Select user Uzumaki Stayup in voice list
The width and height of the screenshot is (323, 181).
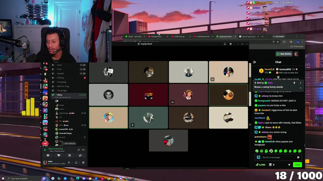[71, 133]
